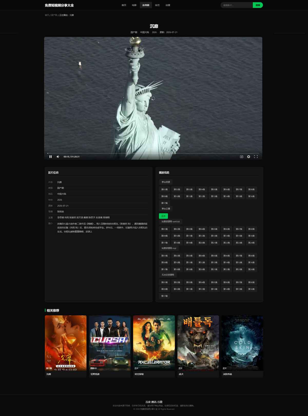Seek on the video progress bar
The height and width of the screenshot is (416, 308).
[153, 153]
